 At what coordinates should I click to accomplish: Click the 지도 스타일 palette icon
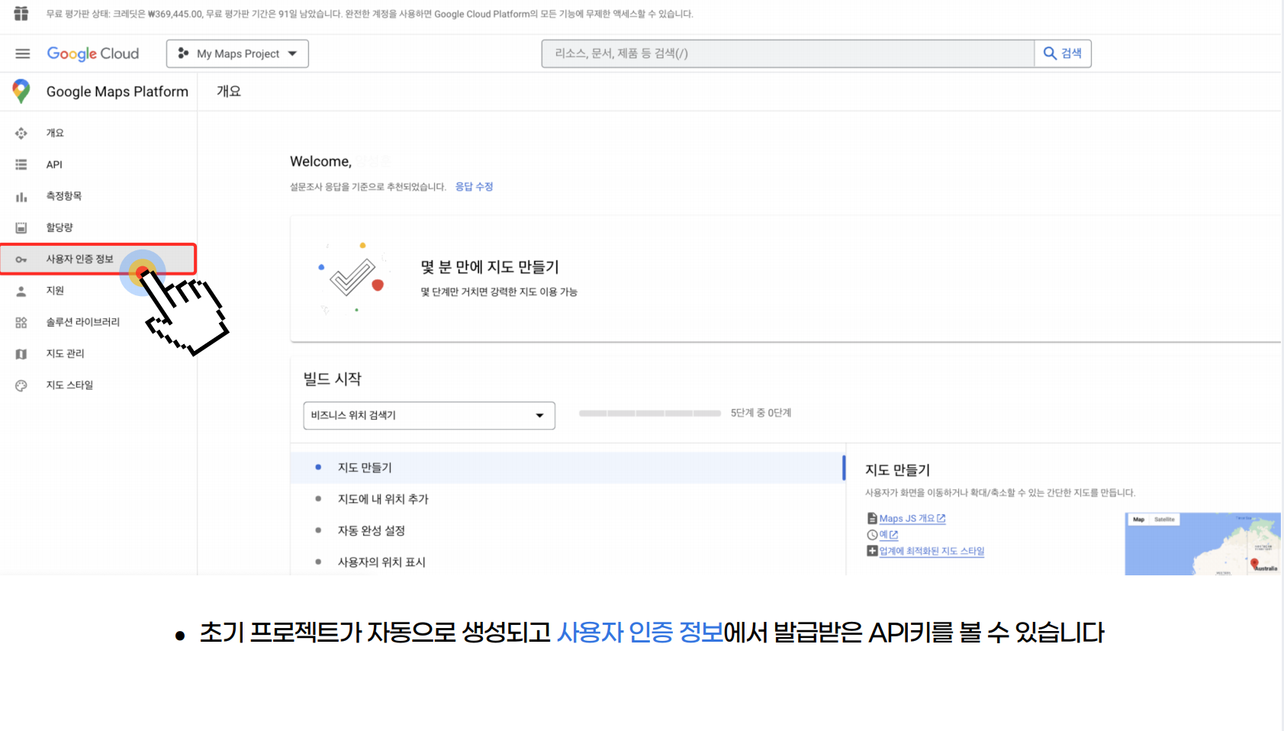[21, 385]
